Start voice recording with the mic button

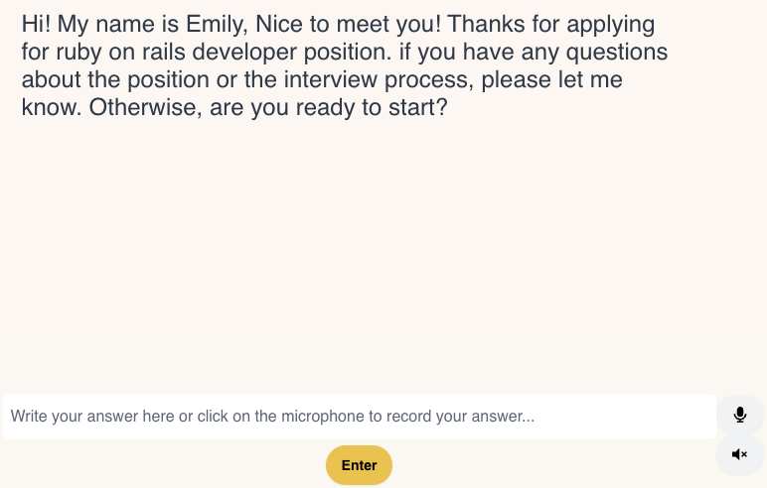[740, 415]
